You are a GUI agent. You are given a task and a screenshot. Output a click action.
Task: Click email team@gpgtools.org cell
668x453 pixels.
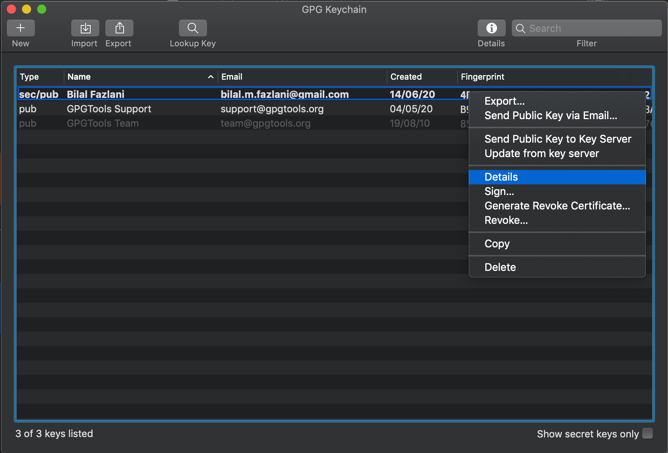click(x=265, y=123)
